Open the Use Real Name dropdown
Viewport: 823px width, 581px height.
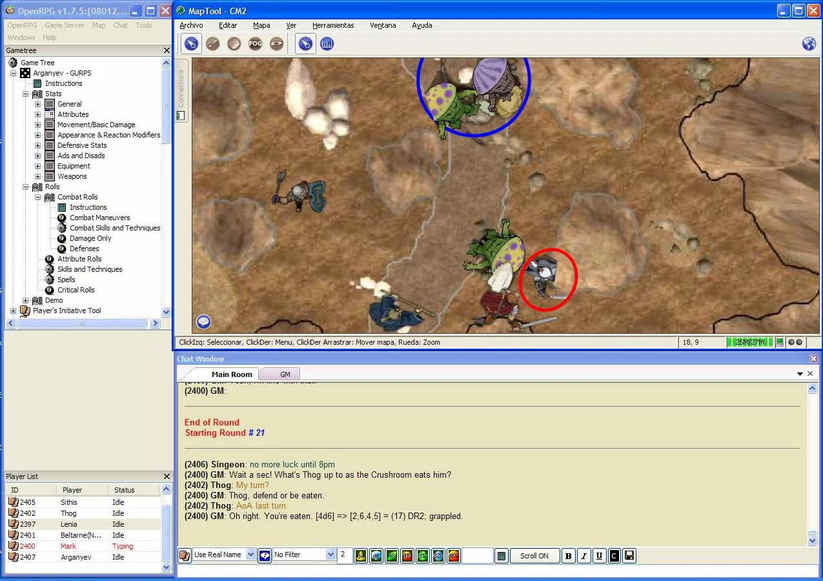(x=224, y=555)
